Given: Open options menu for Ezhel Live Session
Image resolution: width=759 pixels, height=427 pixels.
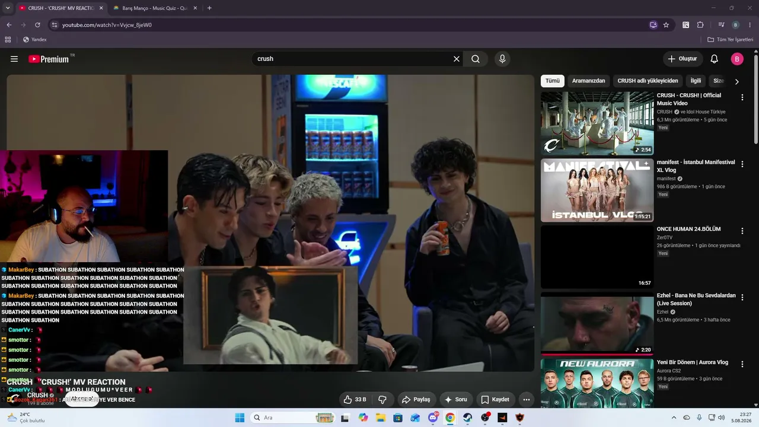Looking at the screenshot, I should [x=742, y=298].
